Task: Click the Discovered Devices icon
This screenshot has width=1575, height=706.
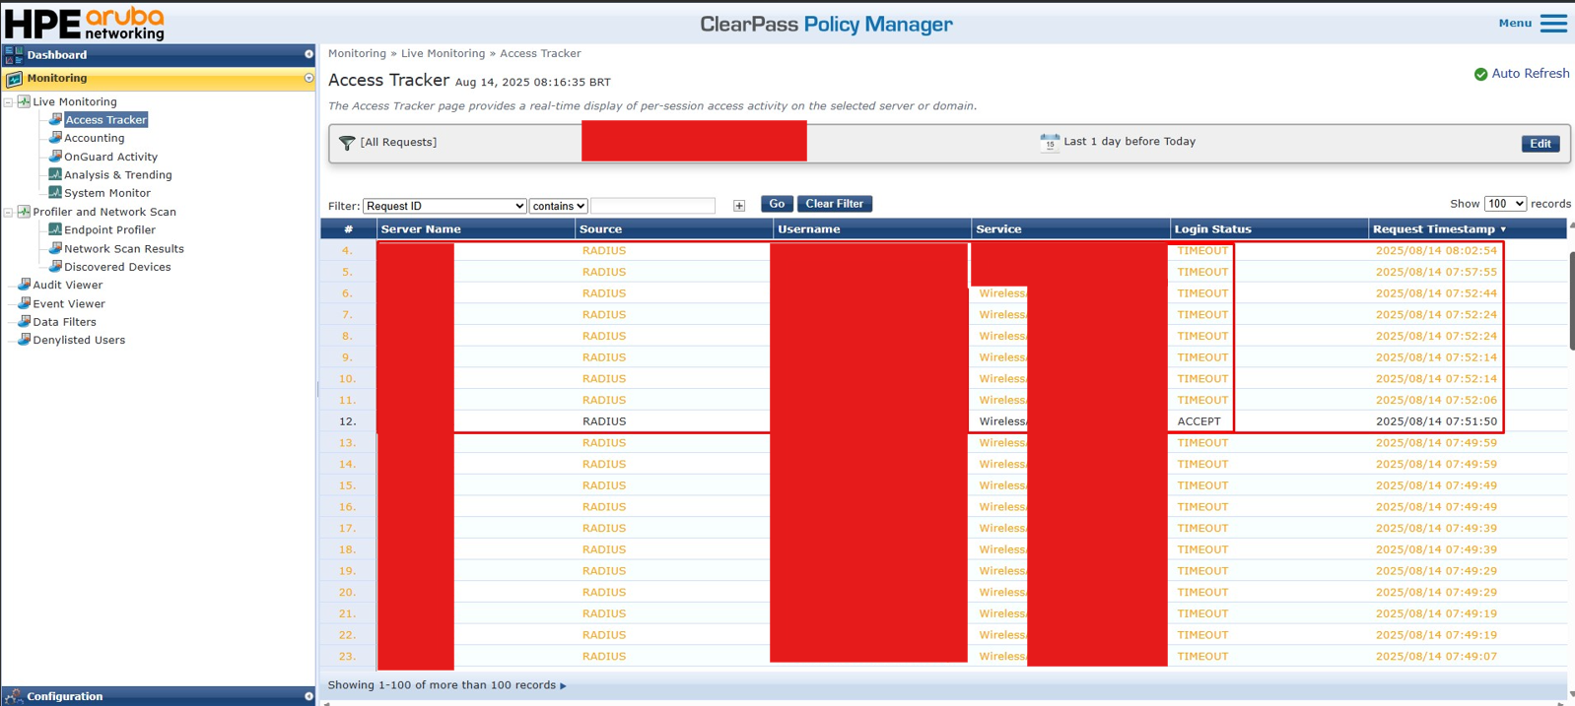Action: [55, 266]
